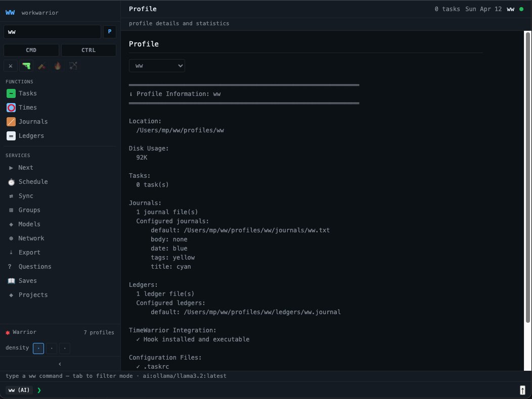The width and height of the screenshot is (532, 399).
Task: Click the green command prompt chevron
Action: [39, 390]
